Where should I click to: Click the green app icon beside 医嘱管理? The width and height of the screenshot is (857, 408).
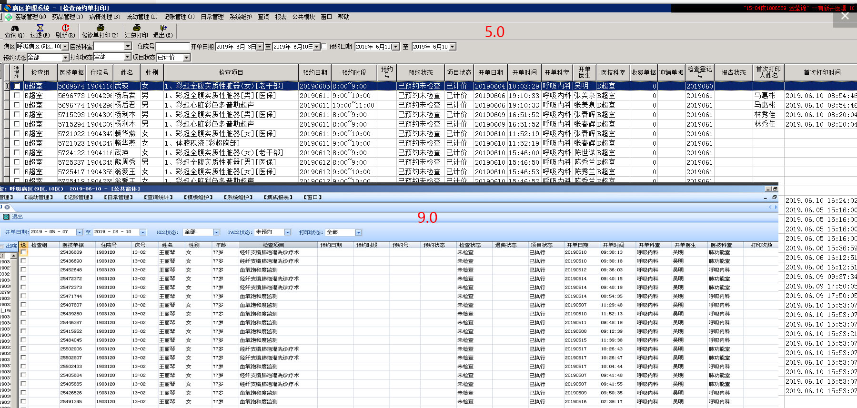[x=9, y=17]
